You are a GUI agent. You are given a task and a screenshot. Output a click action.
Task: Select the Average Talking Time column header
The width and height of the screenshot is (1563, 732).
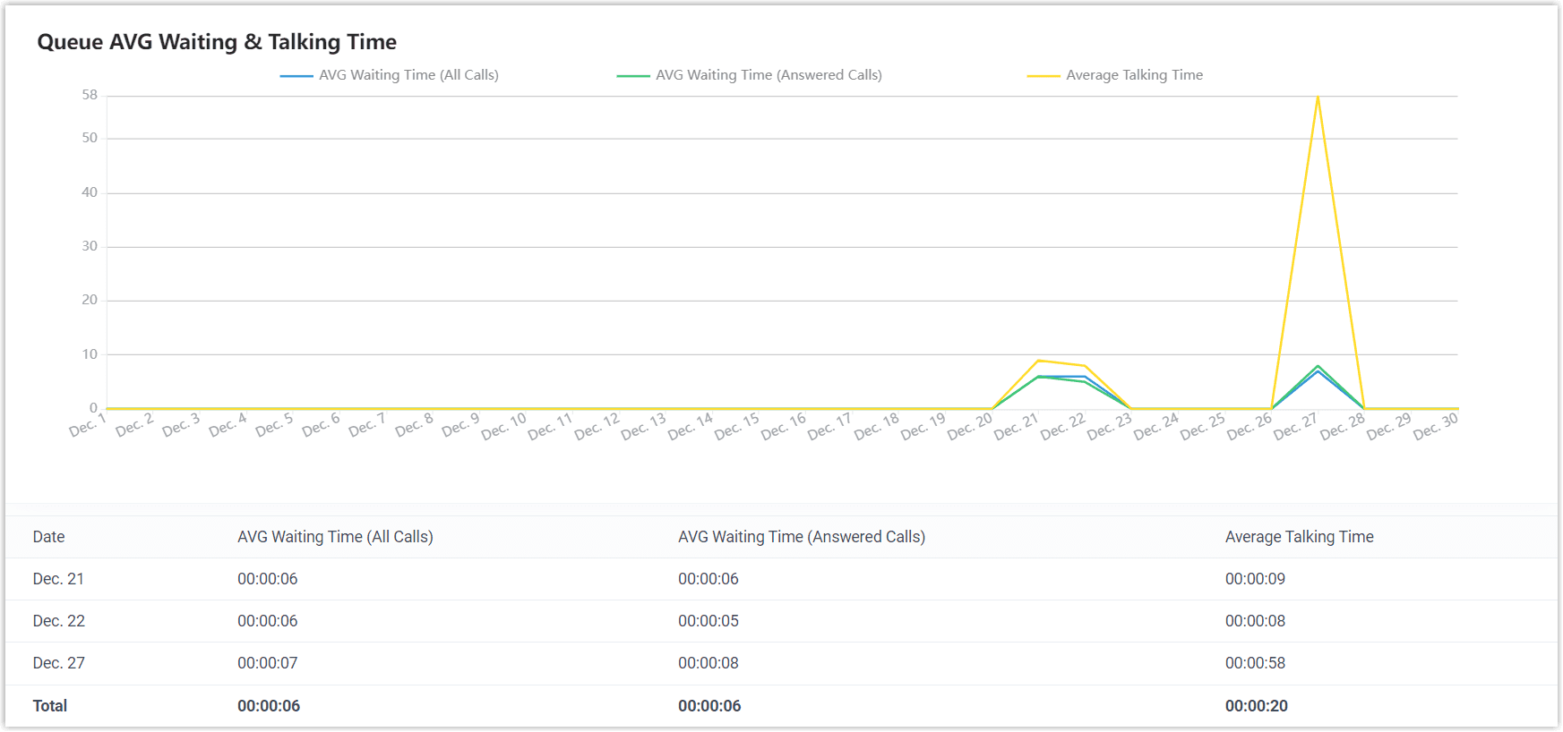(x=1300, y=537)
